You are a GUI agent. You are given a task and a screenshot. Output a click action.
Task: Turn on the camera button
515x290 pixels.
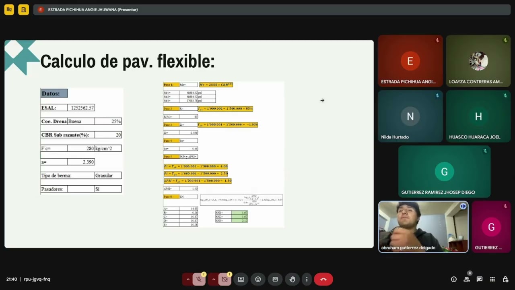(x=225, y=279)
